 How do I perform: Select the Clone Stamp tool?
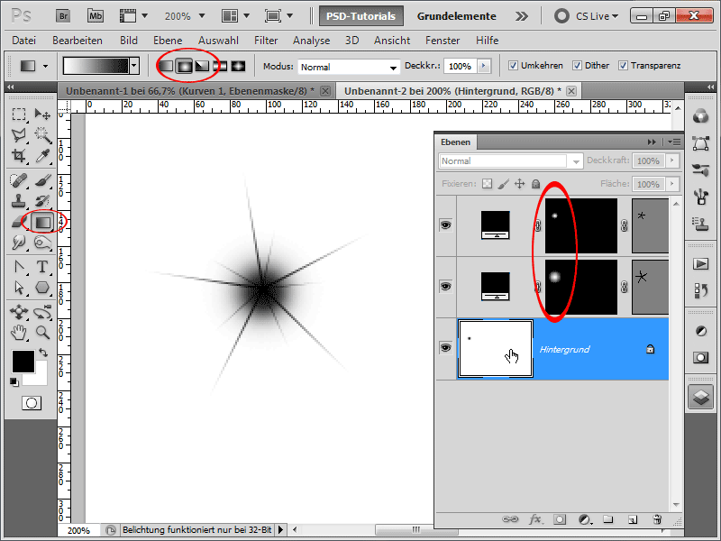pyautogui.click(x=19, y=201)
